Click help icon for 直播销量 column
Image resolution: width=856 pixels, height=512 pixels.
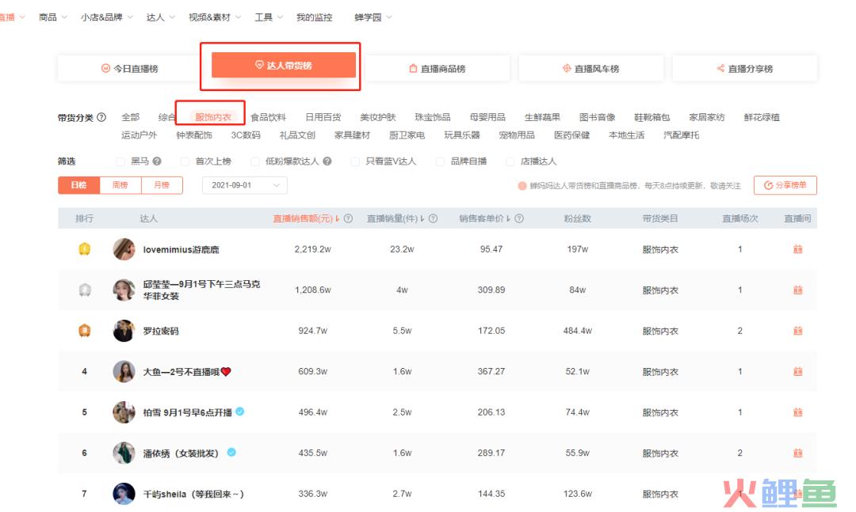point(433,218)
